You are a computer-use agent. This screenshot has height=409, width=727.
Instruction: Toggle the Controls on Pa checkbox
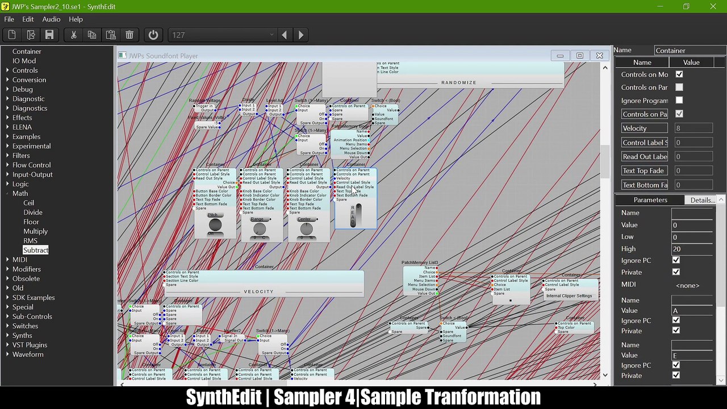point(679,114)
